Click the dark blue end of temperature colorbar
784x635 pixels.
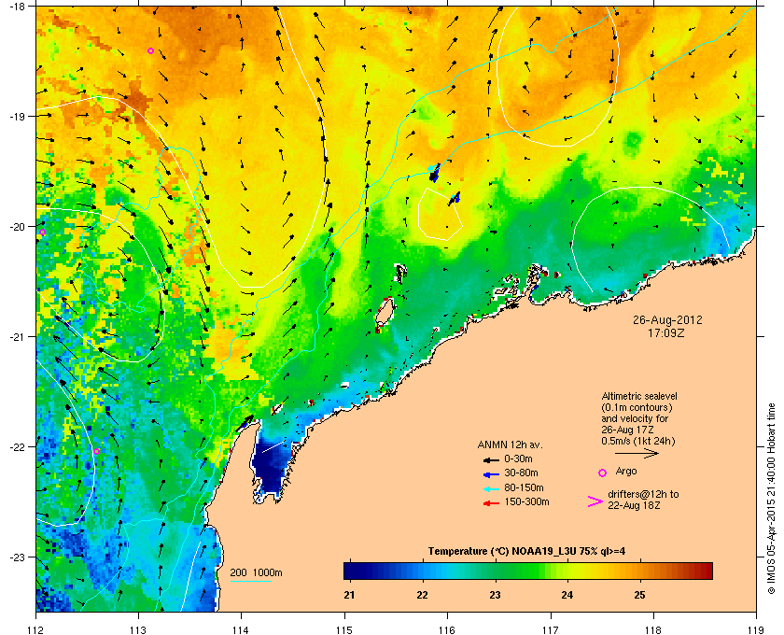tap(350, 571)
